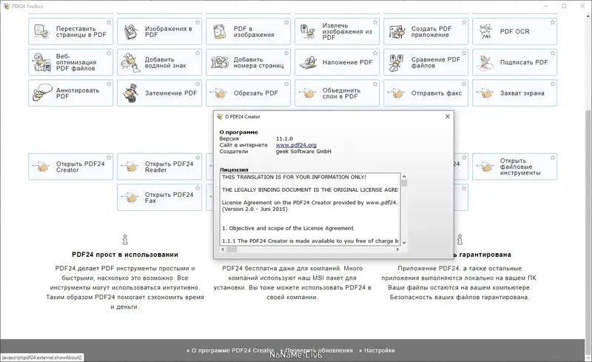Open the www.pdf24.org website link
Viewport: 592px width, 362px height.
[x=296, y=144]
